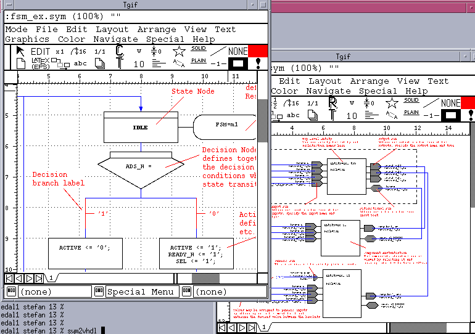This screenshot has height=334, width=475.
Task: Go to the first page button
Action: click(x=9, y=278)
